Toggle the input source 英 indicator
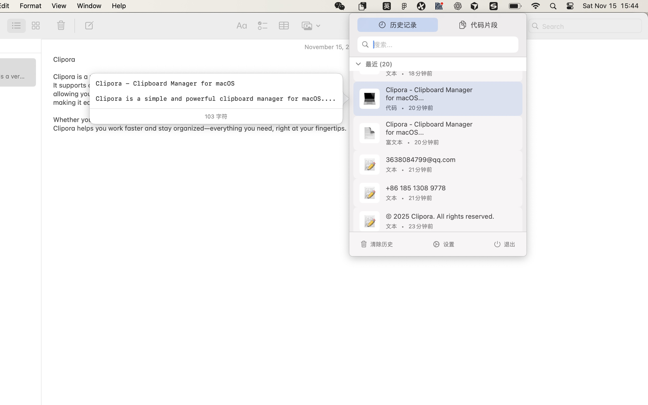This screenshot has width=648, height=405. [386, 6]
